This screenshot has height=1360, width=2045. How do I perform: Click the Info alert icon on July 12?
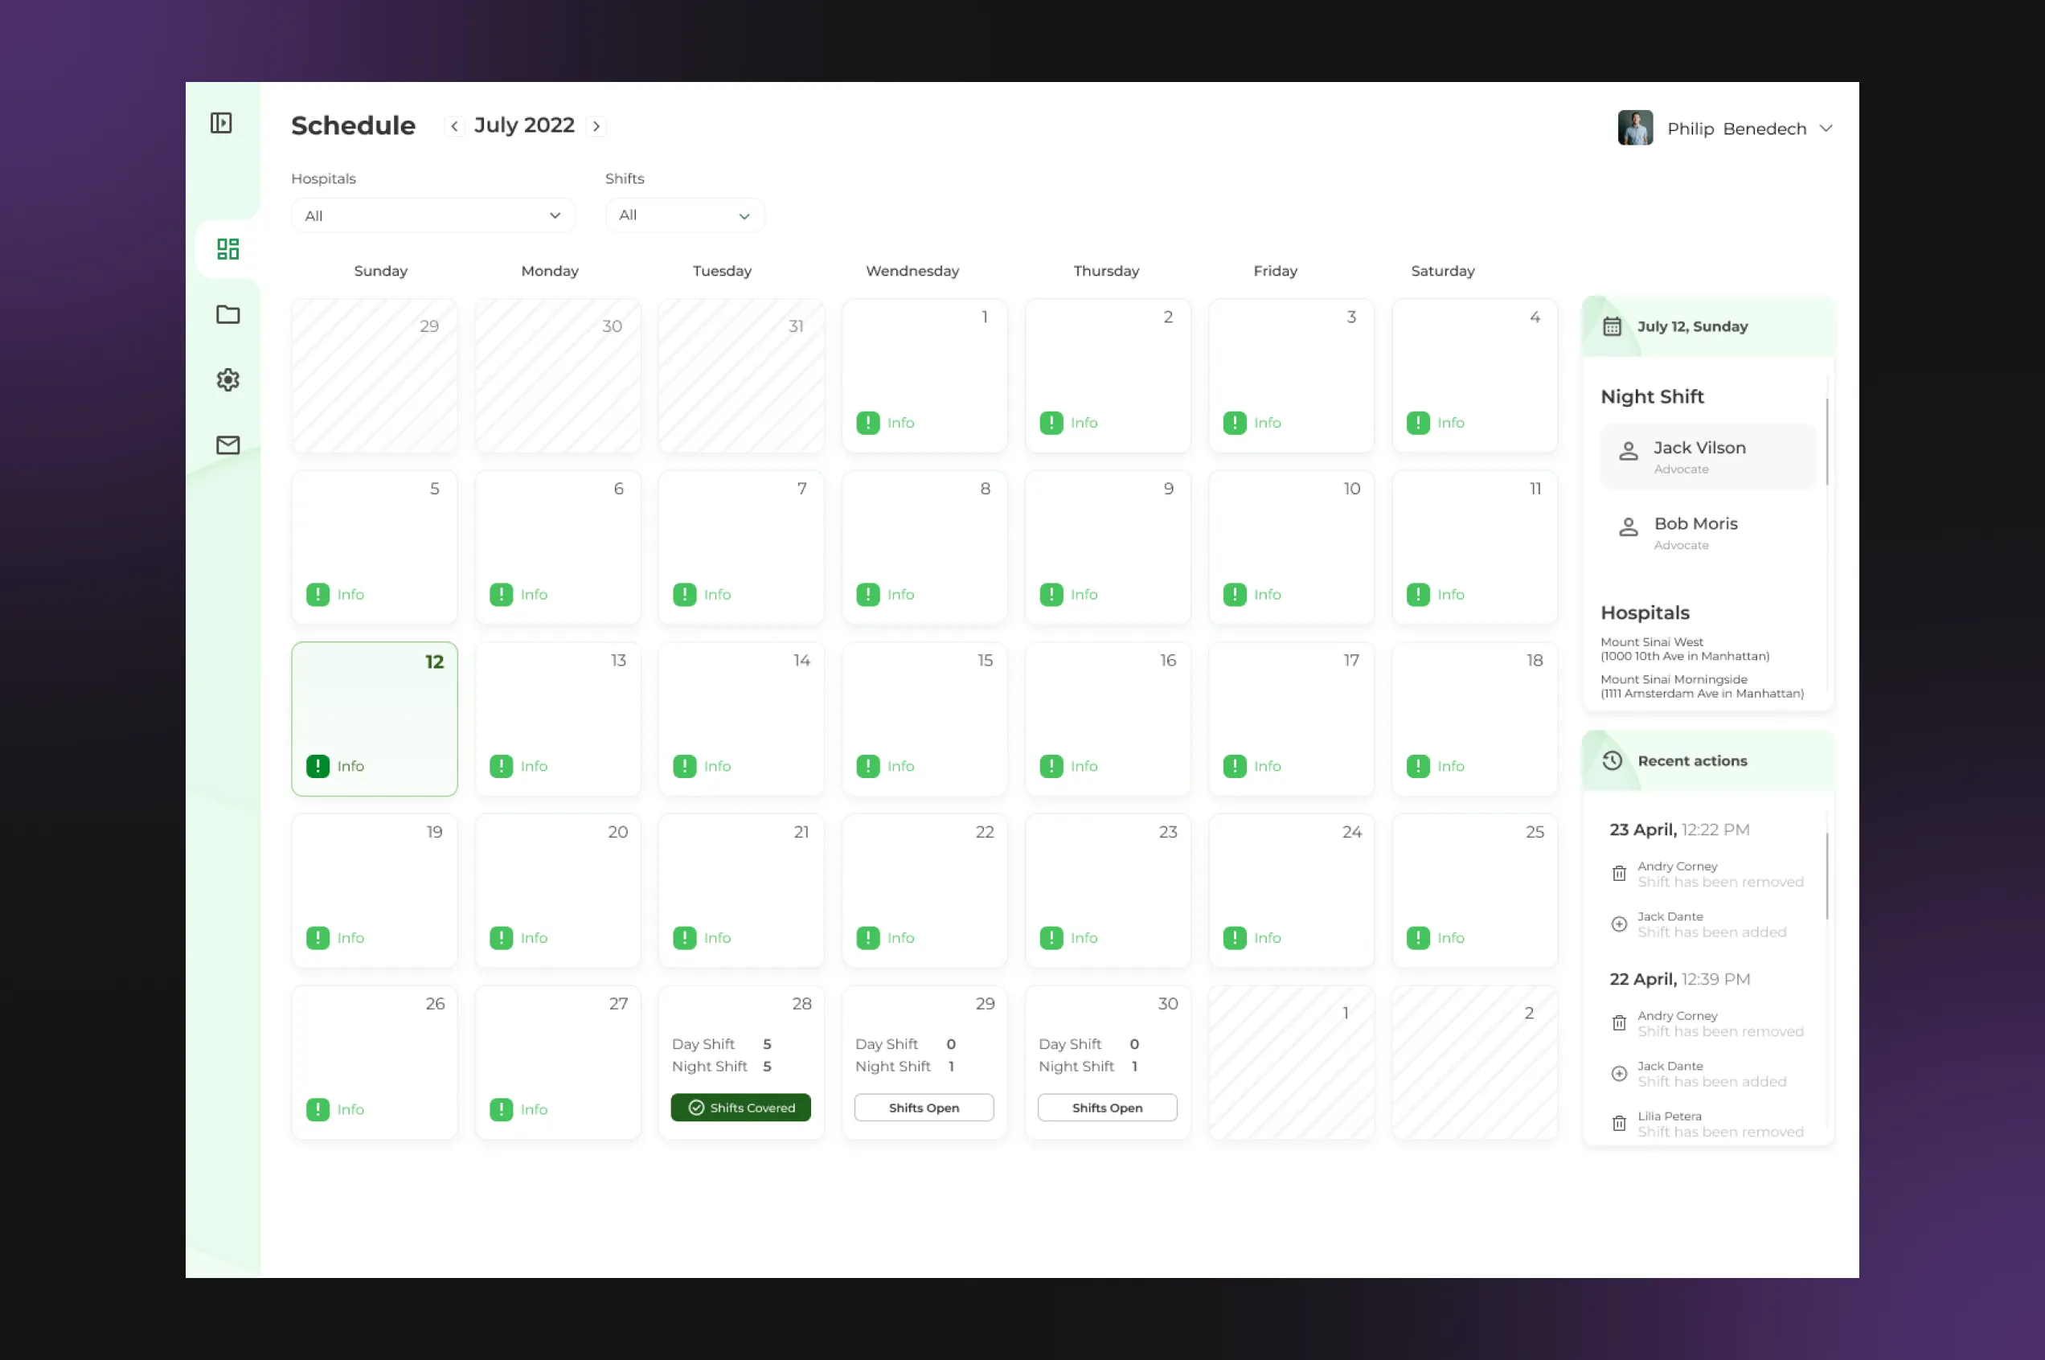[x=318, y=766]
